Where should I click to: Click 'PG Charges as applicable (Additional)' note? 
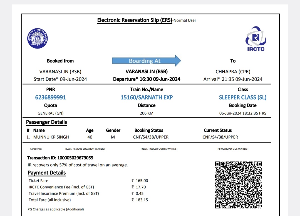click(x=56, y=209)
